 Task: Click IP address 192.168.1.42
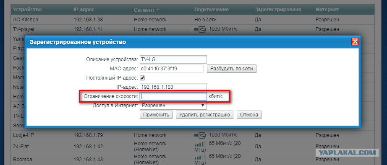[88, 147]
